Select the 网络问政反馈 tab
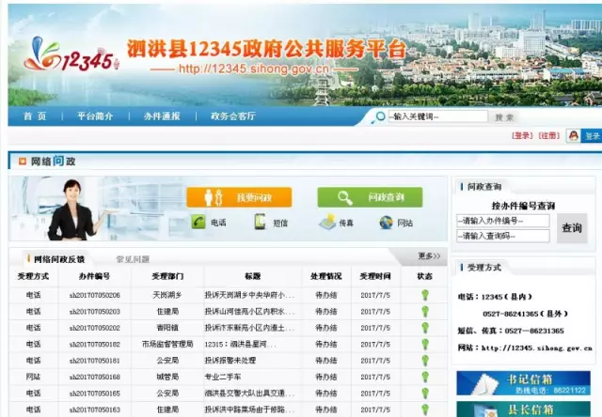The height and width of the screenshot is (417, 602). pos(58,259)
